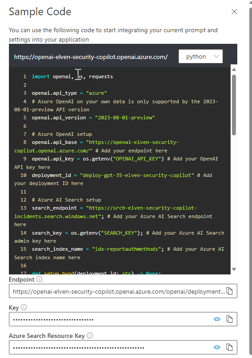Close the Sample Code panel

(x=234, y=12)
